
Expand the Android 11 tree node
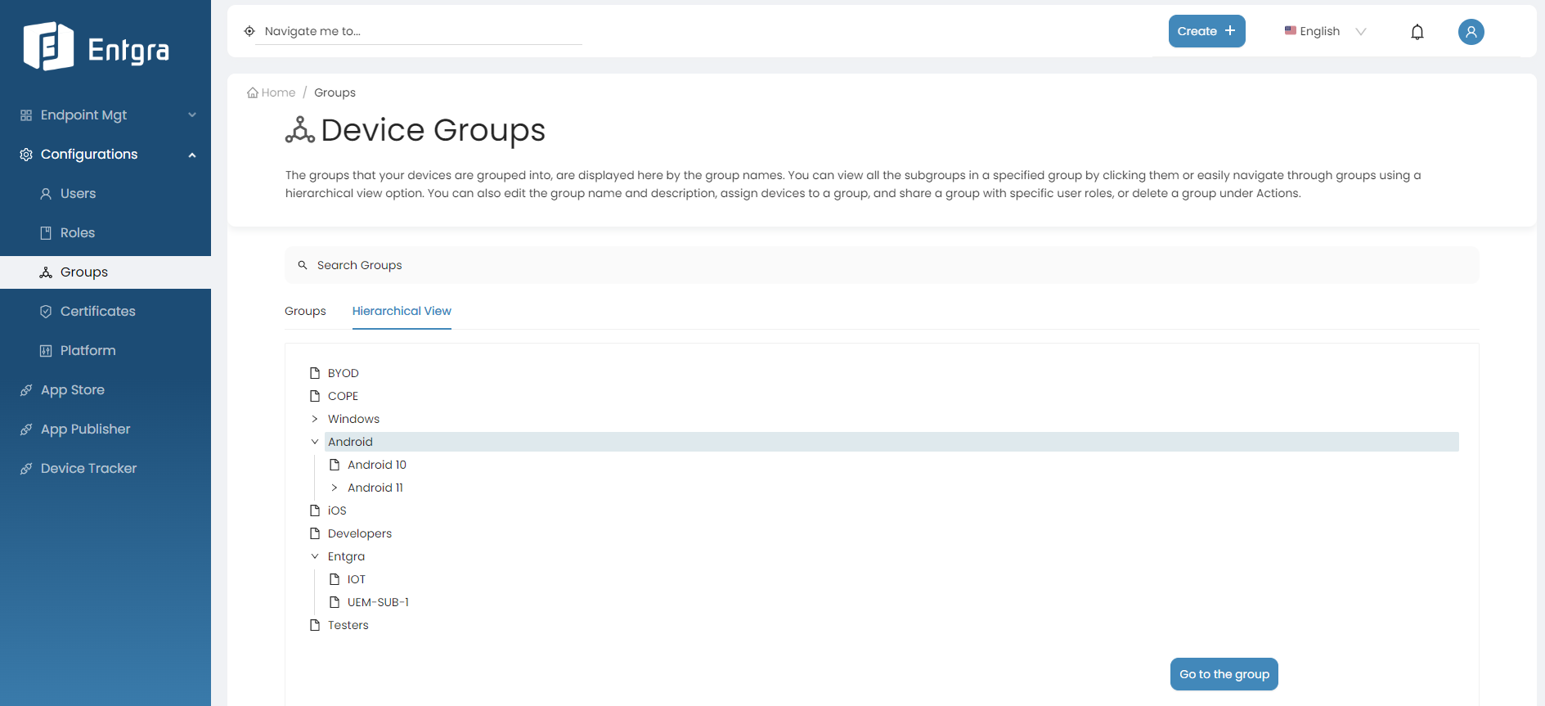tap(335, 488)
